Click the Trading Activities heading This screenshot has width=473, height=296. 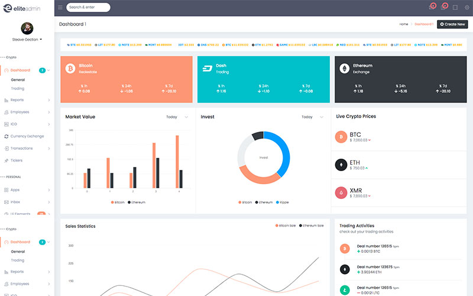(x=357, y=226)
